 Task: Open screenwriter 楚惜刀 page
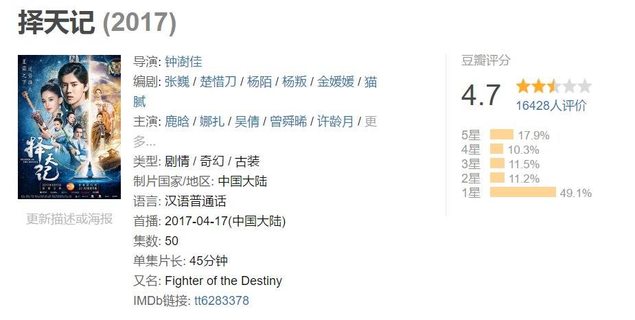[x=218, y=82]
